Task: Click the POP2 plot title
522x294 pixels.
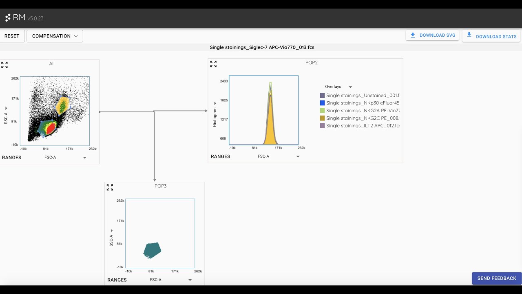Action: (x=312, y=62)
